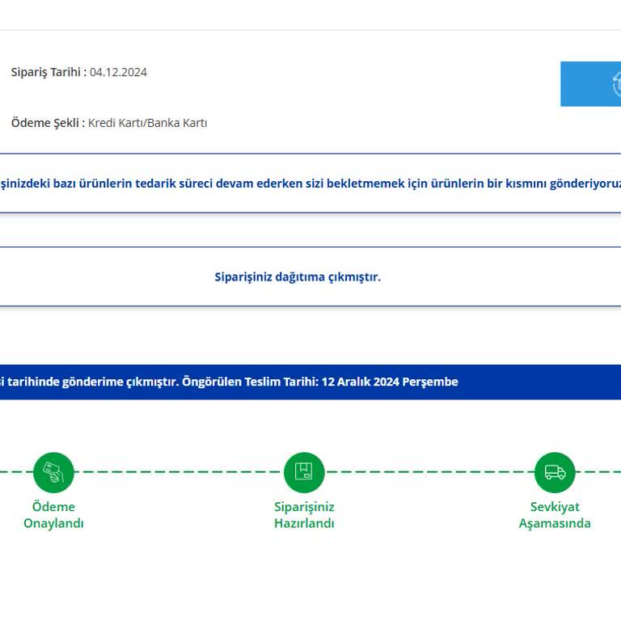Viewport: 621px width, 621px height.
Task: Click the Kredi Kartı/Banka Kartı payment text
Action: click(x=147, y=123)
